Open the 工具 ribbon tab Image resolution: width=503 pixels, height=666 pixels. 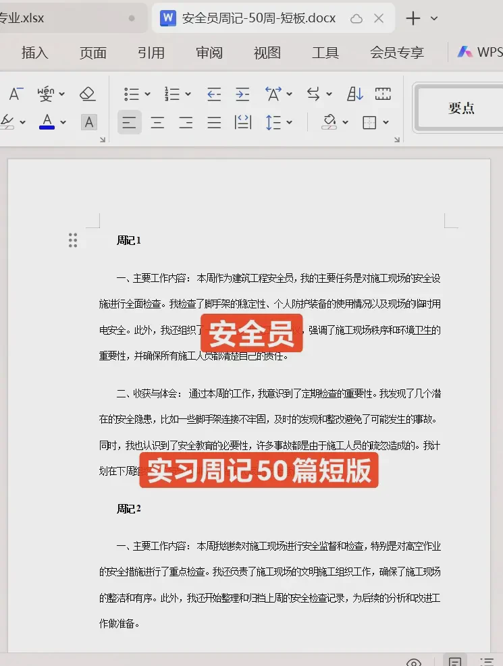point(325,53)
